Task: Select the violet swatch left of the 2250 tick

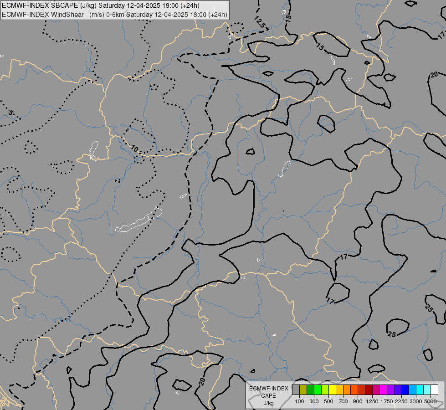Action: 398,390
